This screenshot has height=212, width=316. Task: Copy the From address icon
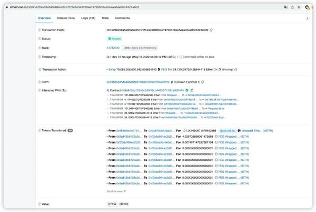point(203,82)
